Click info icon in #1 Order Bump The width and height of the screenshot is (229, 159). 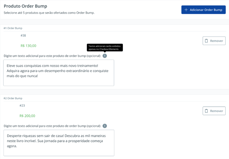coord(105,56)
